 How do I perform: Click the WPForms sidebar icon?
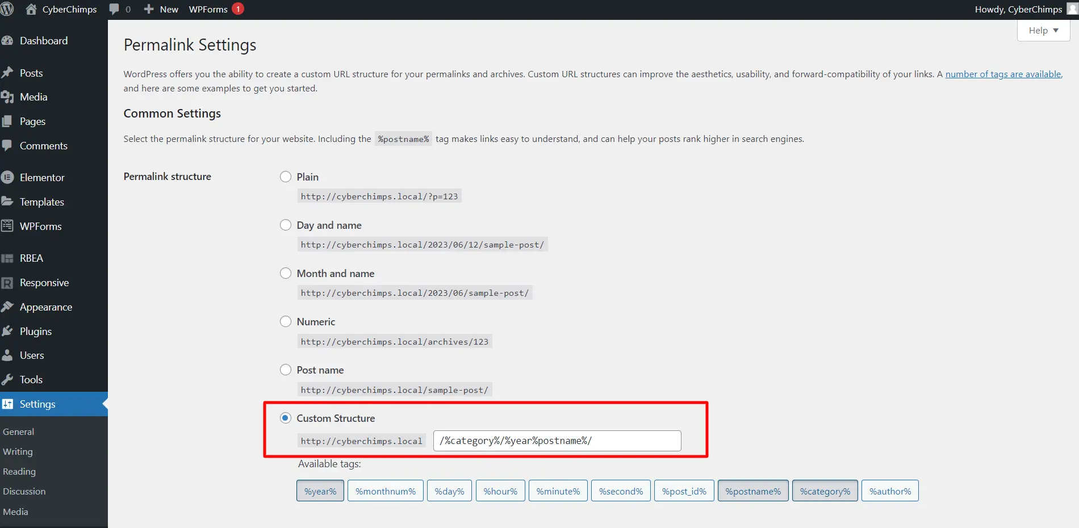point(7,226)
